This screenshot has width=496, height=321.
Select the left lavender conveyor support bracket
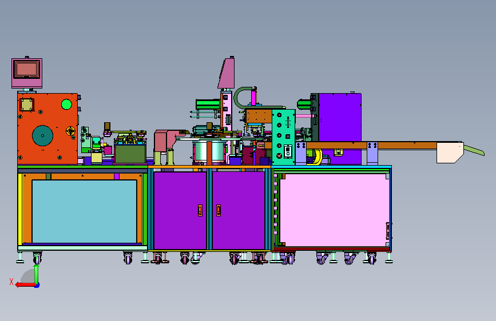(x=301, y=153)
